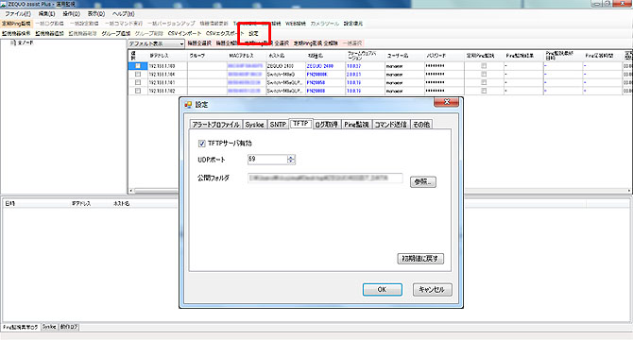Open the デフォルト表示 view dropdown
This screenshot has height=340, width=633.
coord(156,43)
